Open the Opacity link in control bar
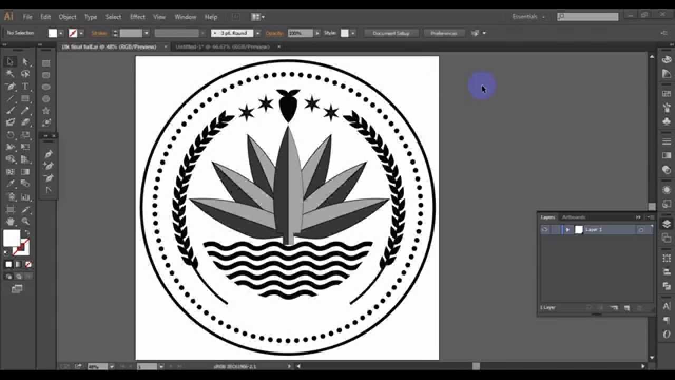 [x=274, y=33]
